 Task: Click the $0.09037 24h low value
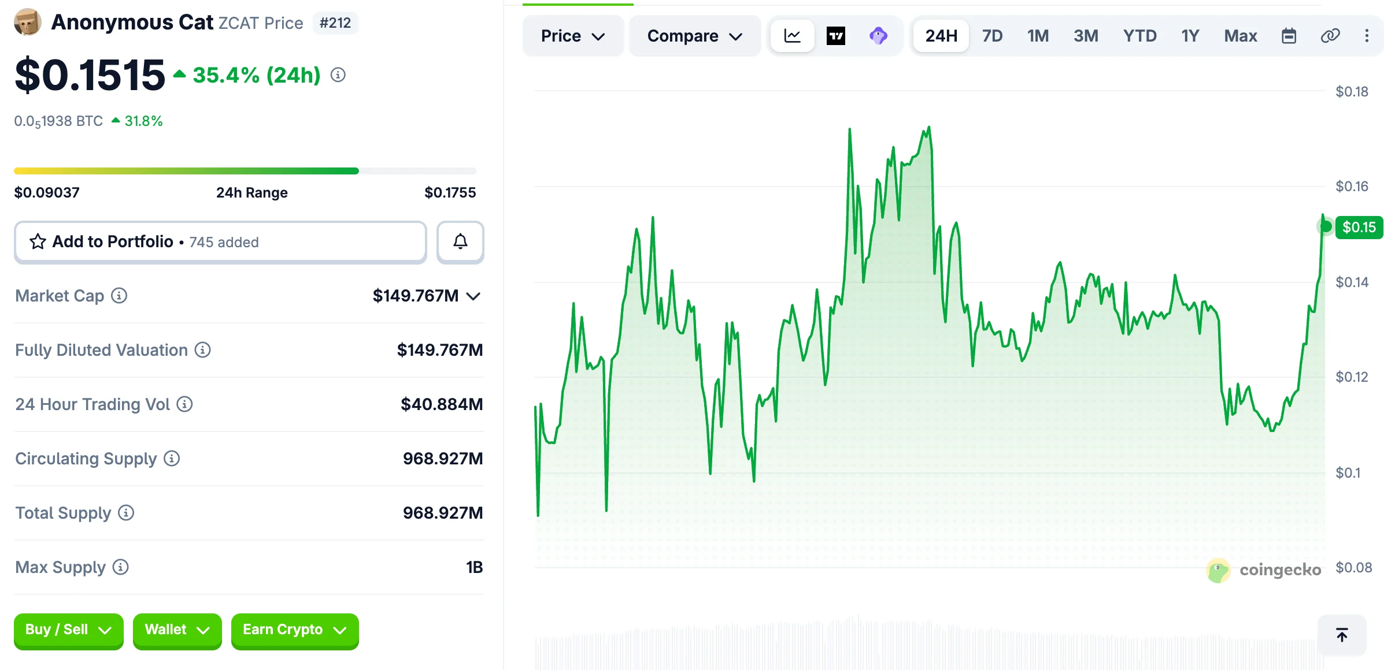pyautogui.click(x=47, y=192)
